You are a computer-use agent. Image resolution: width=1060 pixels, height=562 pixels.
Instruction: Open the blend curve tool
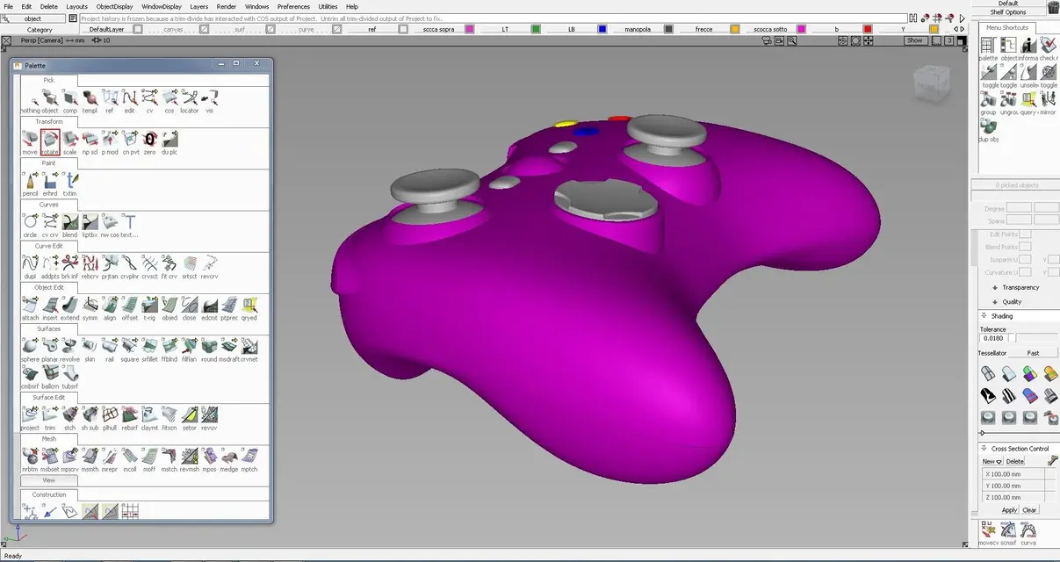point(69,221)
